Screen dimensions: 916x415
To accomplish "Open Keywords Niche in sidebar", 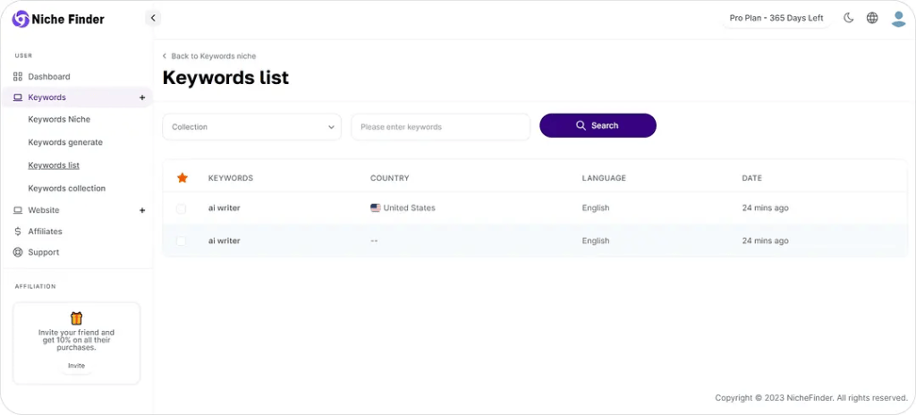I will [59, 119].
